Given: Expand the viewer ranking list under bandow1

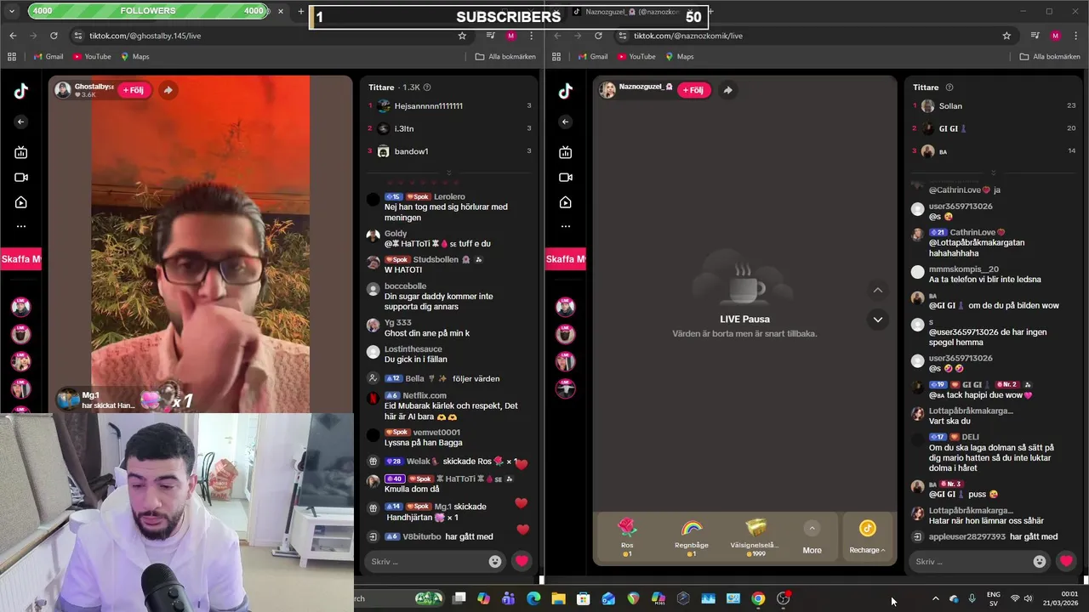Looking at the screenshot, I should coord(448,173).
